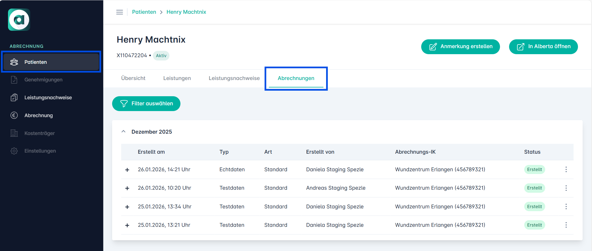Open three-dot menu for Echtdaten row

pos(566,170)
